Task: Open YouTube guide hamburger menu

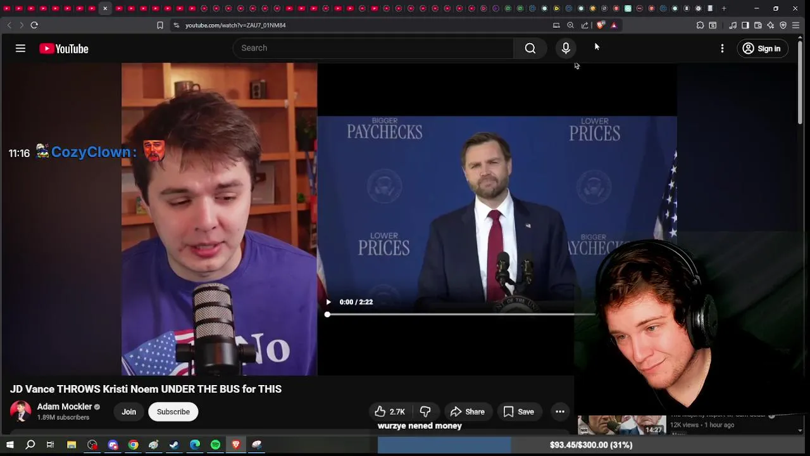Action: point(20,48)
